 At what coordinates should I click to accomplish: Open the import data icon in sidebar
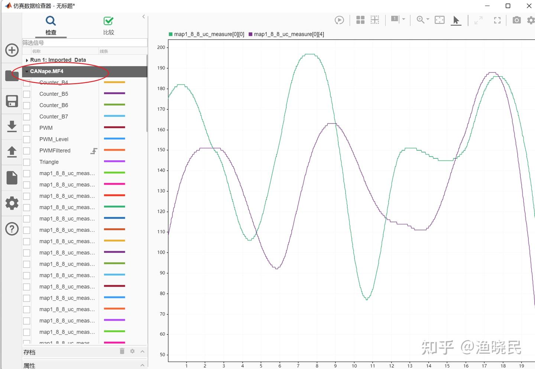coord(12,126)
